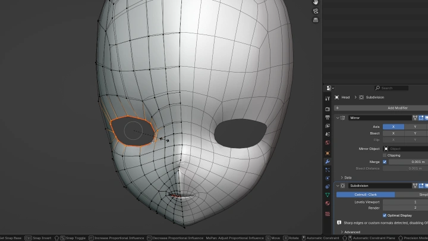Viewport: 428px width, 241px height.
Task: Open the properties editor type dropdown
Action: [x=331, y=88]
